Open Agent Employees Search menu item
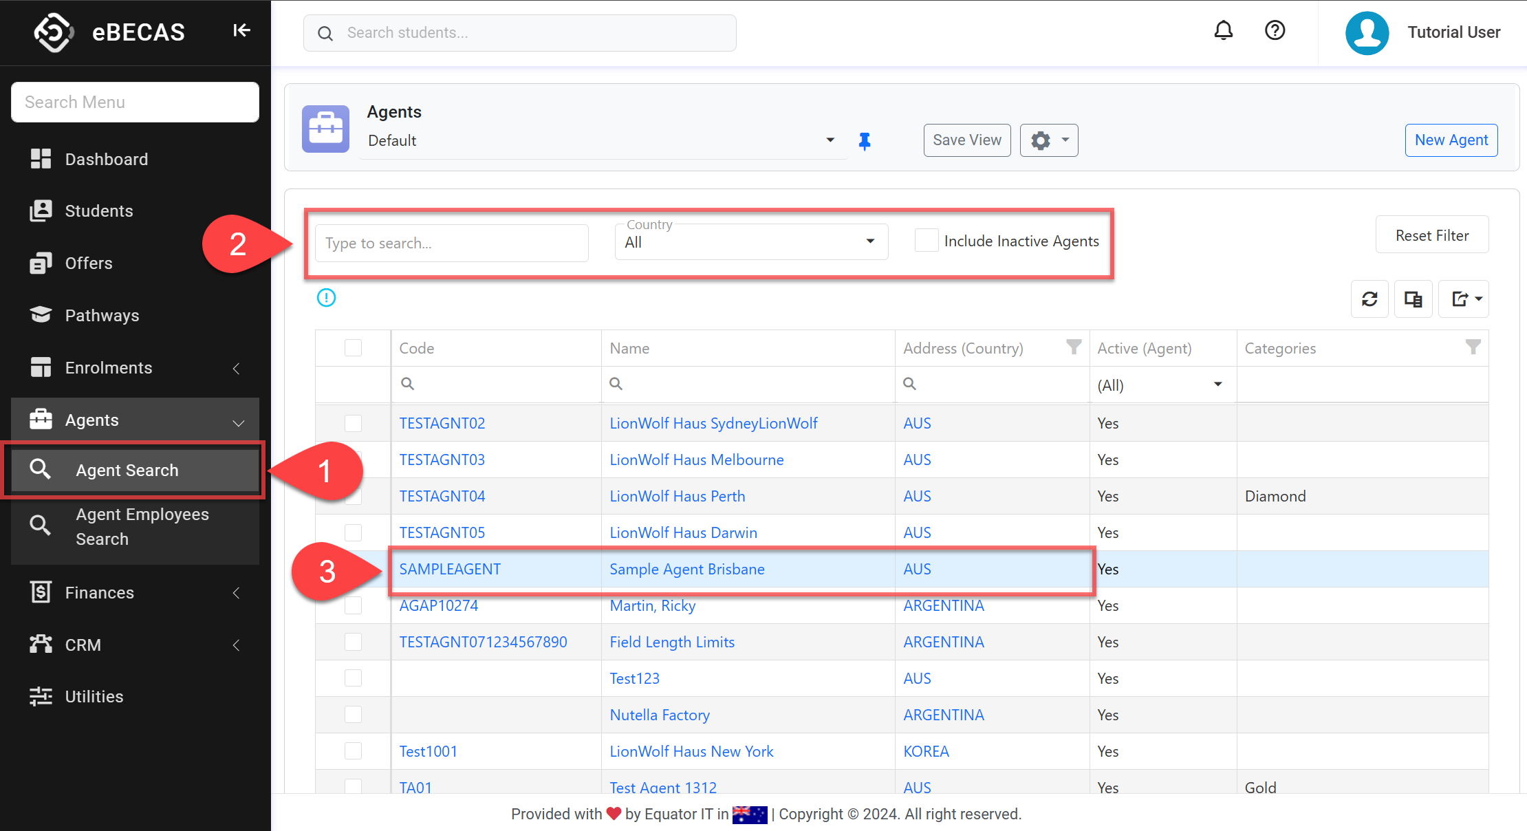This screenshot has width=1527, height=831. pyautogui.click(x=135, y=527)
